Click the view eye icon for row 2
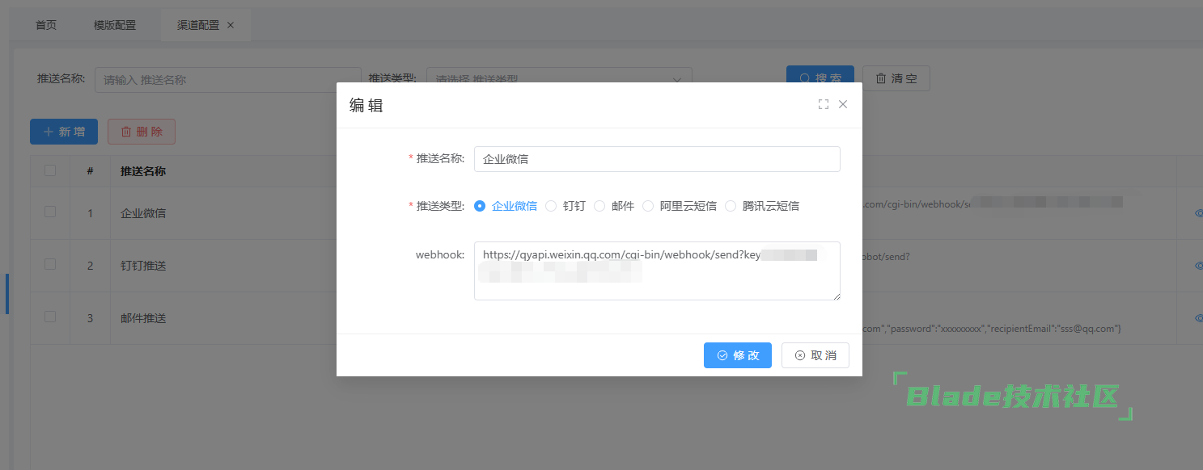The image size is (1203, 470). [1198, 266]
